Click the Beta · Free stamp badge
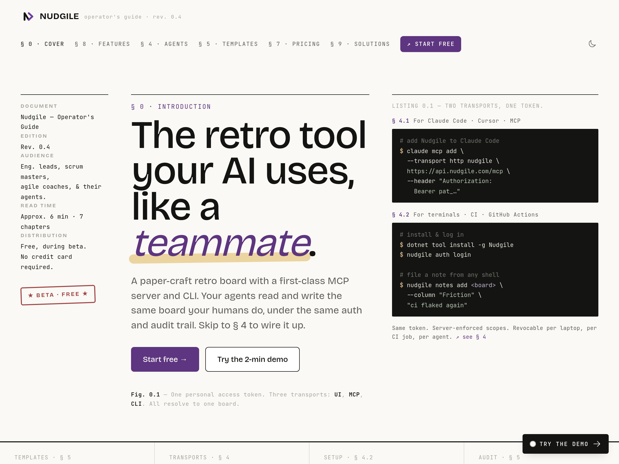Screen dimensions: 619x464 click(58, 295)
